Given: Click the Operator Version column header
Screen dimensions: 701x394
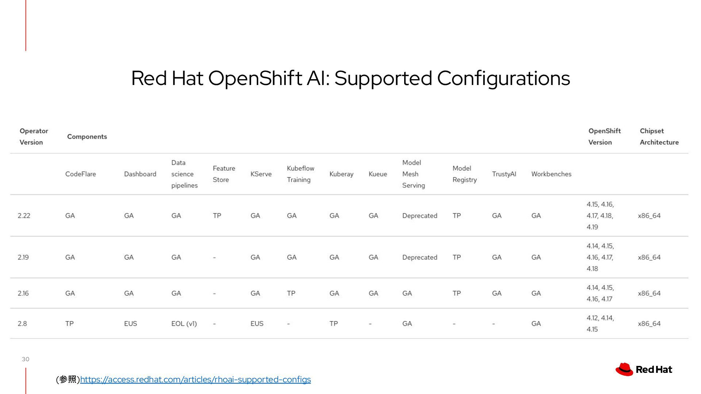Looking at the screenshot, I should [34, 136].
